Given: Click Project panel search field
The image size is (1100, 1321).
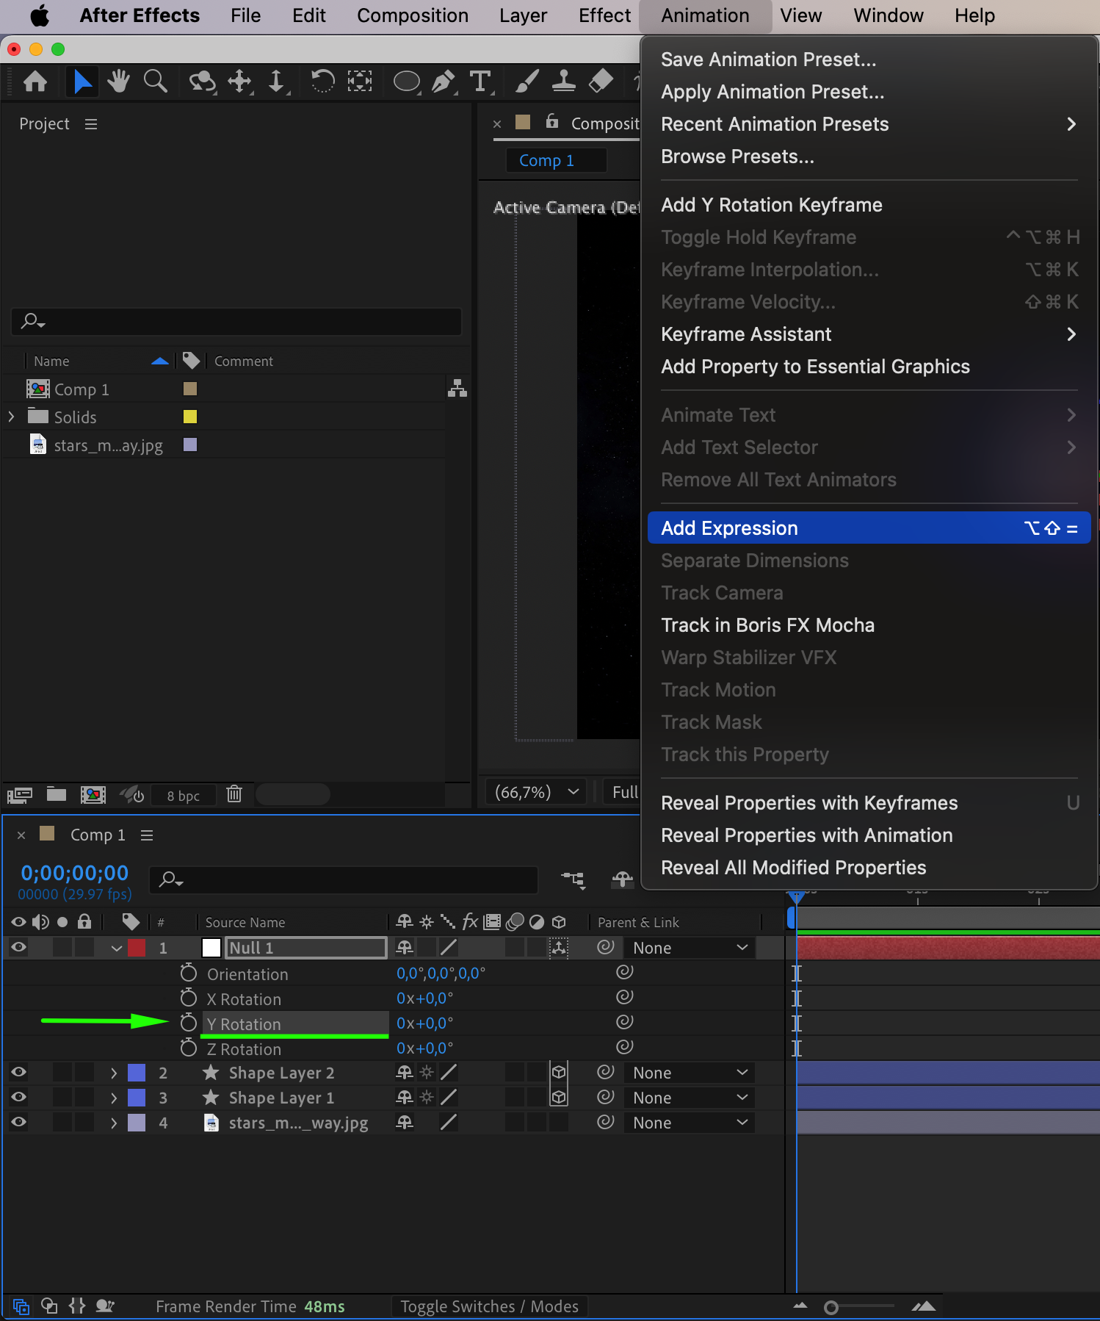Looking at the screenshot, I should click(236, 322).
